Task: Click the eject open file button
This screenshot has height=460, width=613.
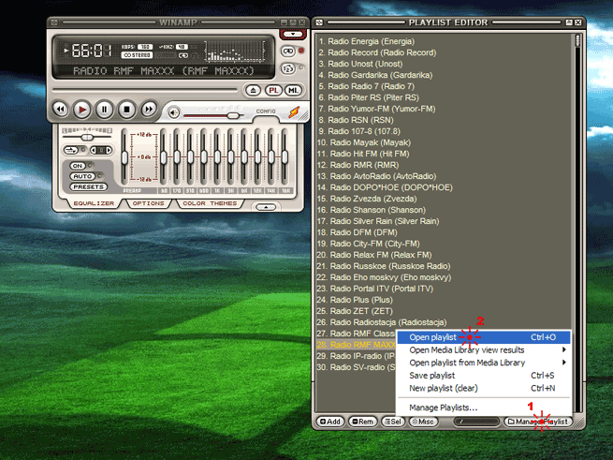Action: pyautogui.click(x=253, y=91)
